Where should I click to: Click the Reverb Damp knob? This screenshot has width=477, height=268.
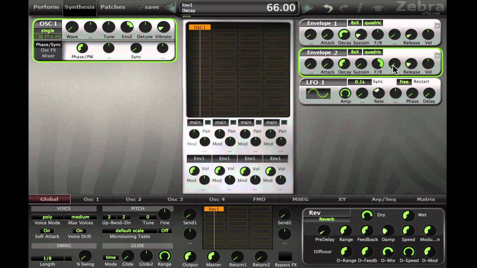[388, 230]
